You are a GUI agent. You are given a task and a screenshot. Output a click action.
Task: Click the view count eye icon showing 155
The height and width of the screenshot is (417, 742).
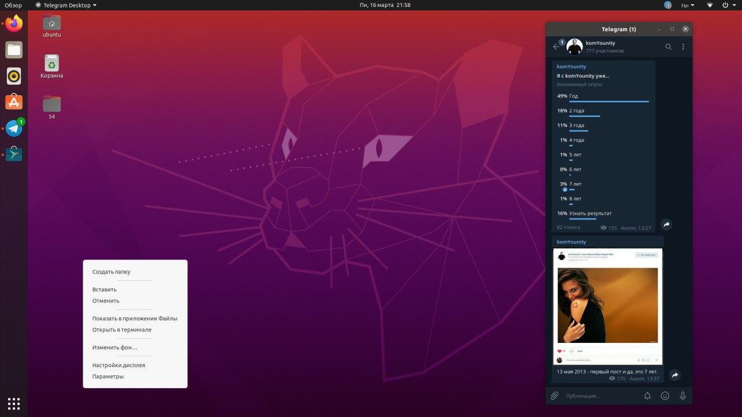(603, 228)
